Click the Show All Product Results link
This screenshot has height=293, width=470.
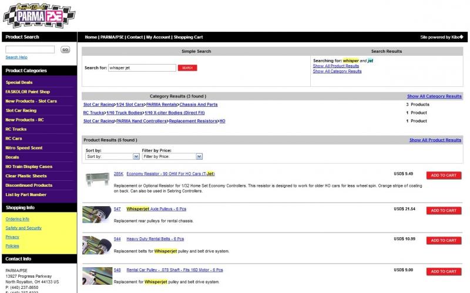[x=435, y=140]
